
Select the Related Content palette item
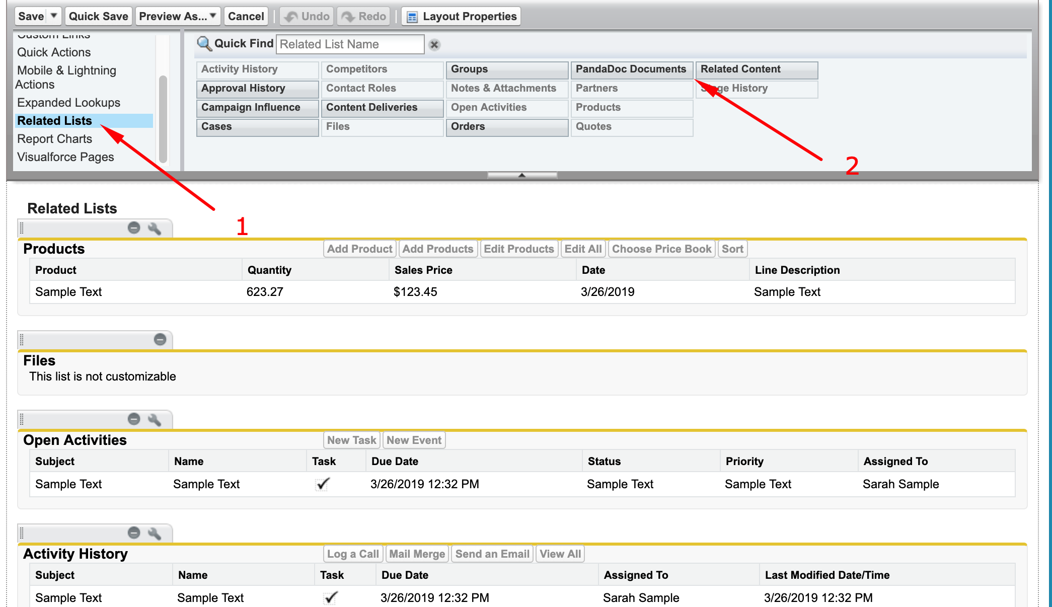(757, 69)
